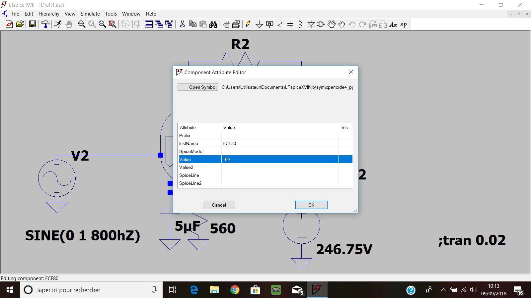Open File Explorer from taskbar
Screen dimensions: 531x298
[214, 290]
